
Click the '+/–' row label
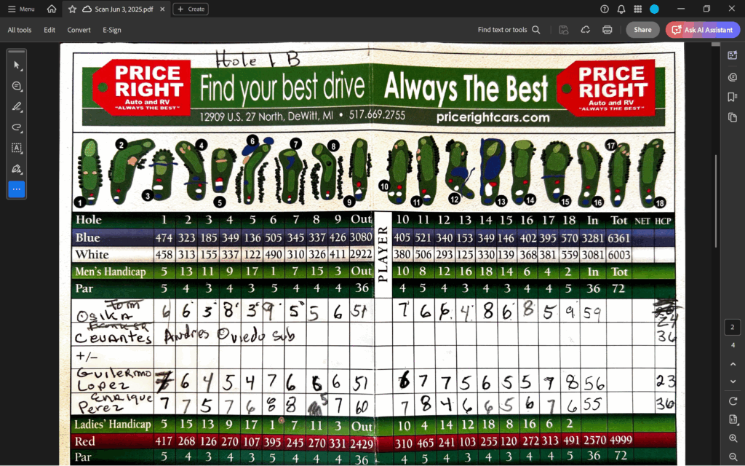(87, 355)
